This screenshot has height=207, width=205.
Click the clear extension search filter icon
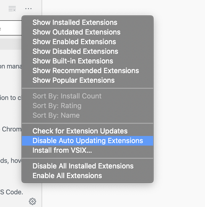tap(12, 8)
